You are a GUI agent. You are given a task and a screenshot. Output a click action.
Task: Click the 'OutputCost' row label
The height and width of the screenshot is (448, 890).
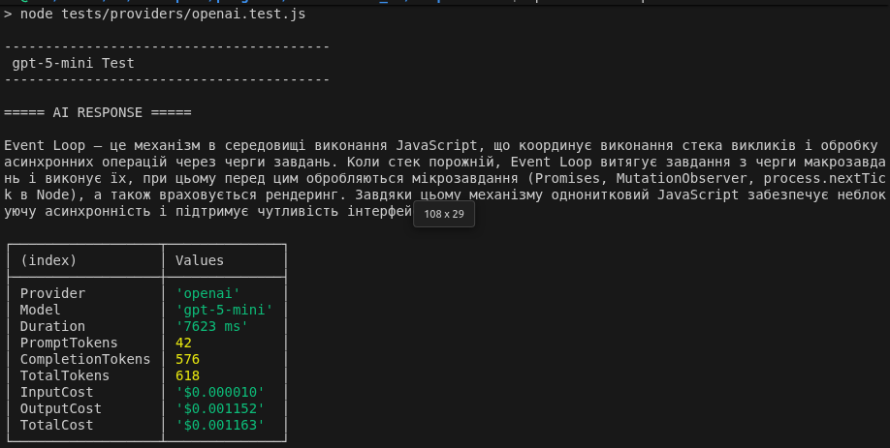tap(61, 408)
